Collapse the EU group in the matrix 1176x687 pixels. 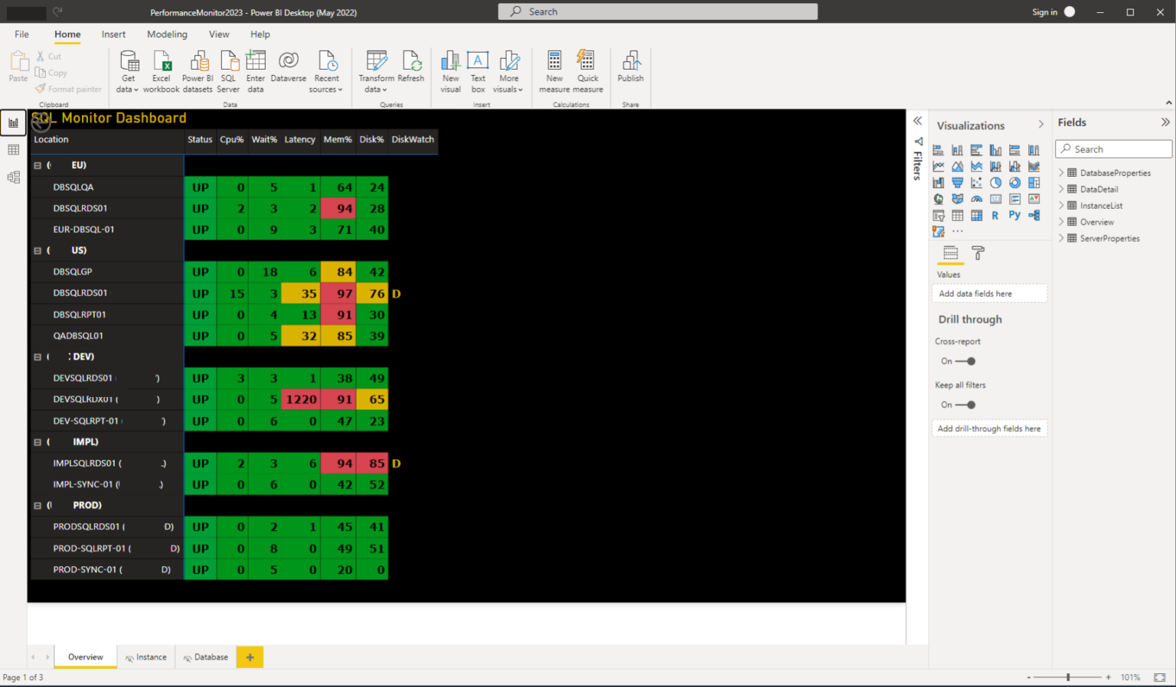[38, 164]
